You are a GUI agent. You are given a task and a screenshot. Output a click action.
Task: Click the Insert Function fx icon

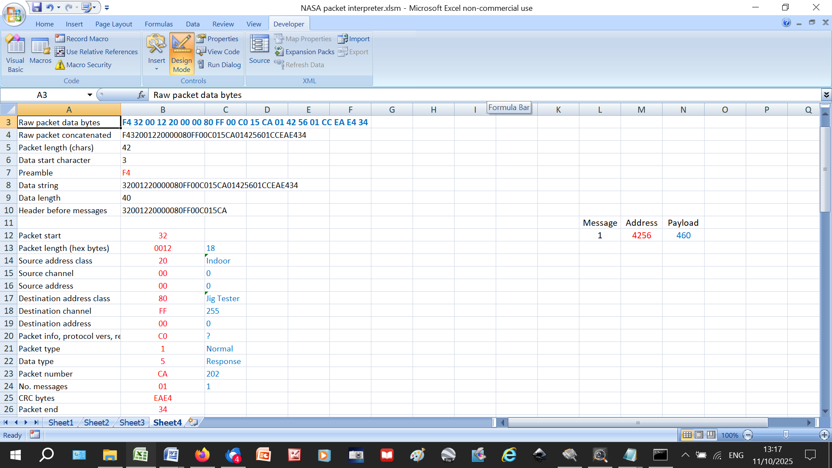pos(141,95)
